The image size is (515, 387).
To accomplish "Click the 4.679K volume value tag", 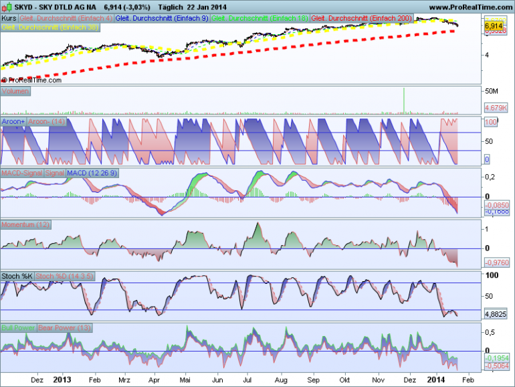I will 496,108.
